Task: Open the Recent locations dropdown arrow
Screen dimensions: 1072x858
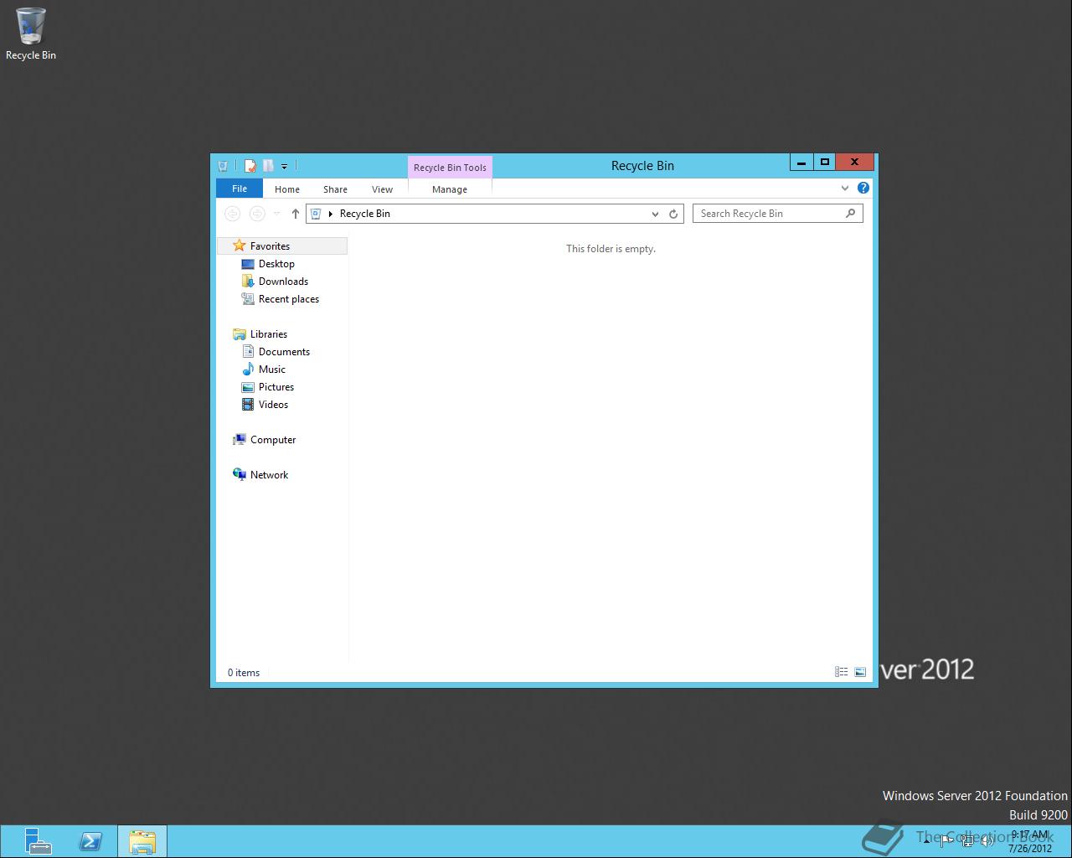Action: click(x=277, y=214)
